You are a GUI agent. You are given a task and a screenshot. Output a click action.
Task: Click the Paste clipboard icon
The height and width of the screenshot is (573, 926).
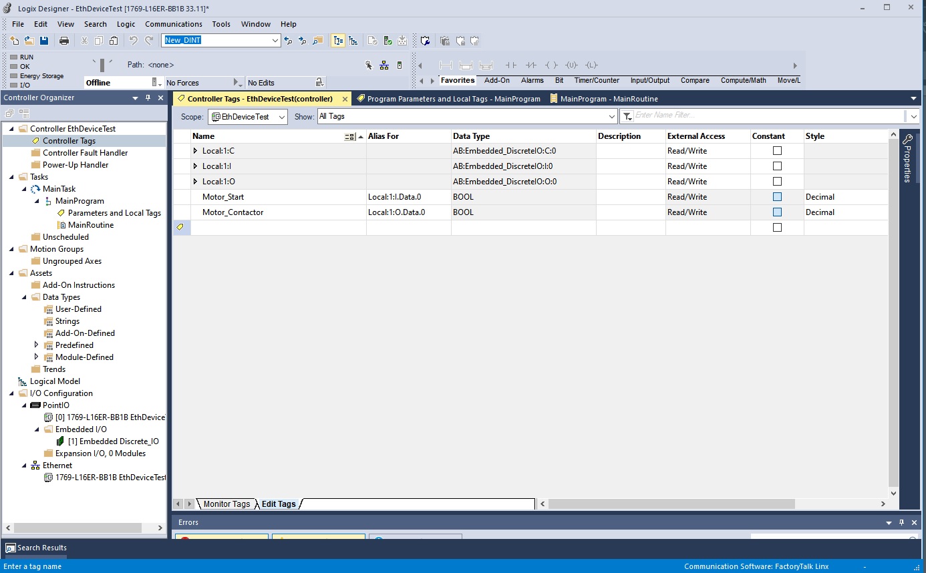click(x=114, y=41)
